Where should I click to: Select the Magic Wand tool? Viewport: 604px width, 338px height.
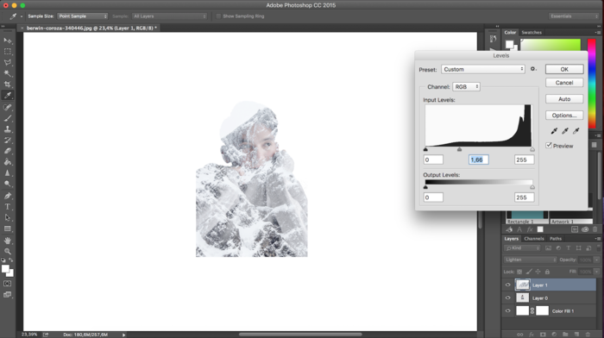tap(7, 73)
